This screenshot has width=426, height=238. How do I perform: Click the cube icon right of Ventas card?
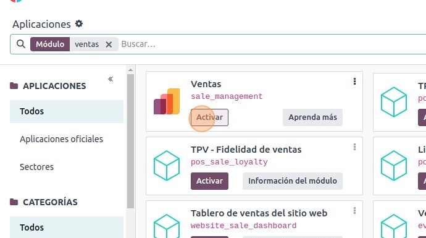click(394, 102)
